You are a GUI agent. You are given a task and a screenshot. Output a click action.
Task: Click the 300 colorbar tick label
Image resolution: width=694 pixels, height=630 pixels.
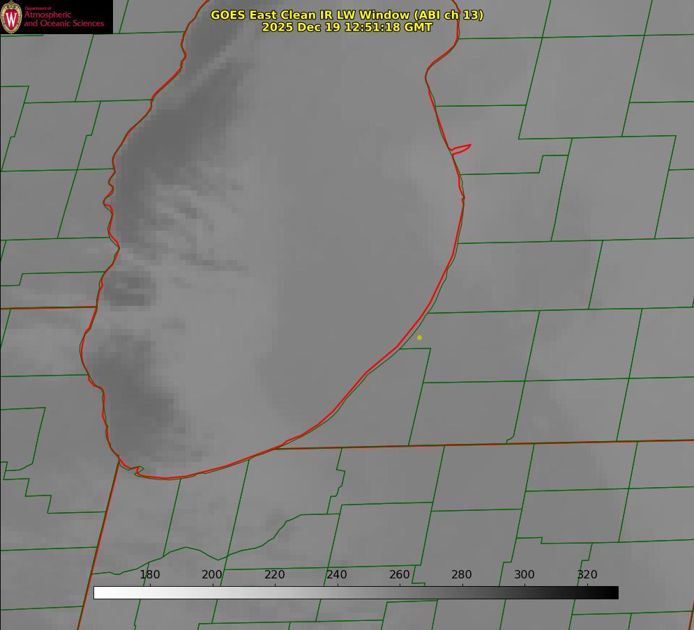(525, 575)
